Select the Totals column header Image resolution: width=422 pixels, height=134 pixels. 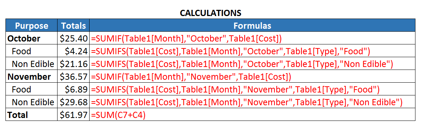(x=73, y=25)
